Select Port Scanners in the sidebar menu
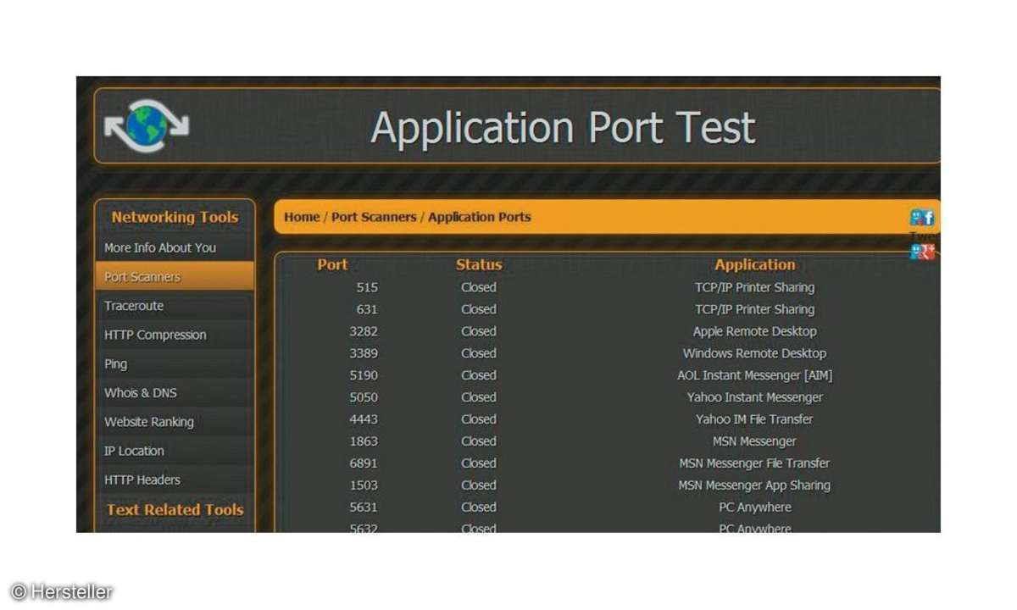Screen dimensions: 1017x610 (175, 277)
